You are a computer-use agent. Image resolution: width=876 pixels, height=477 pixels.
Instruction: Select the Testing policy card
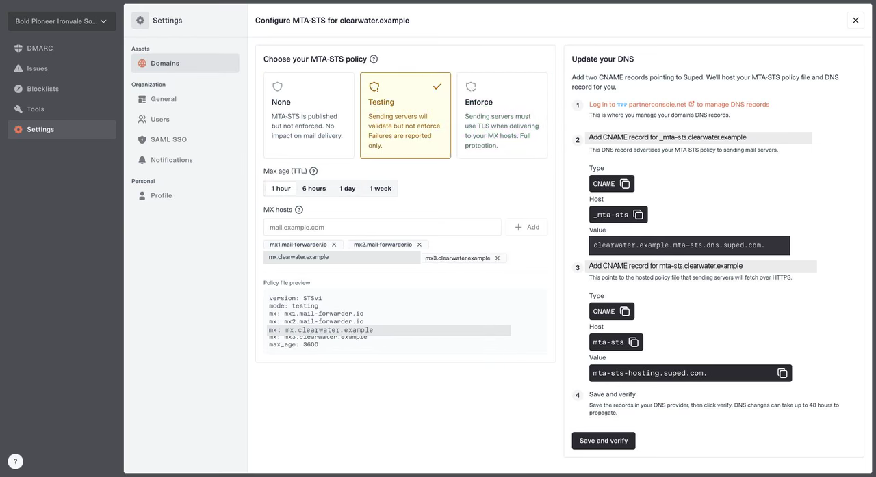405,115
